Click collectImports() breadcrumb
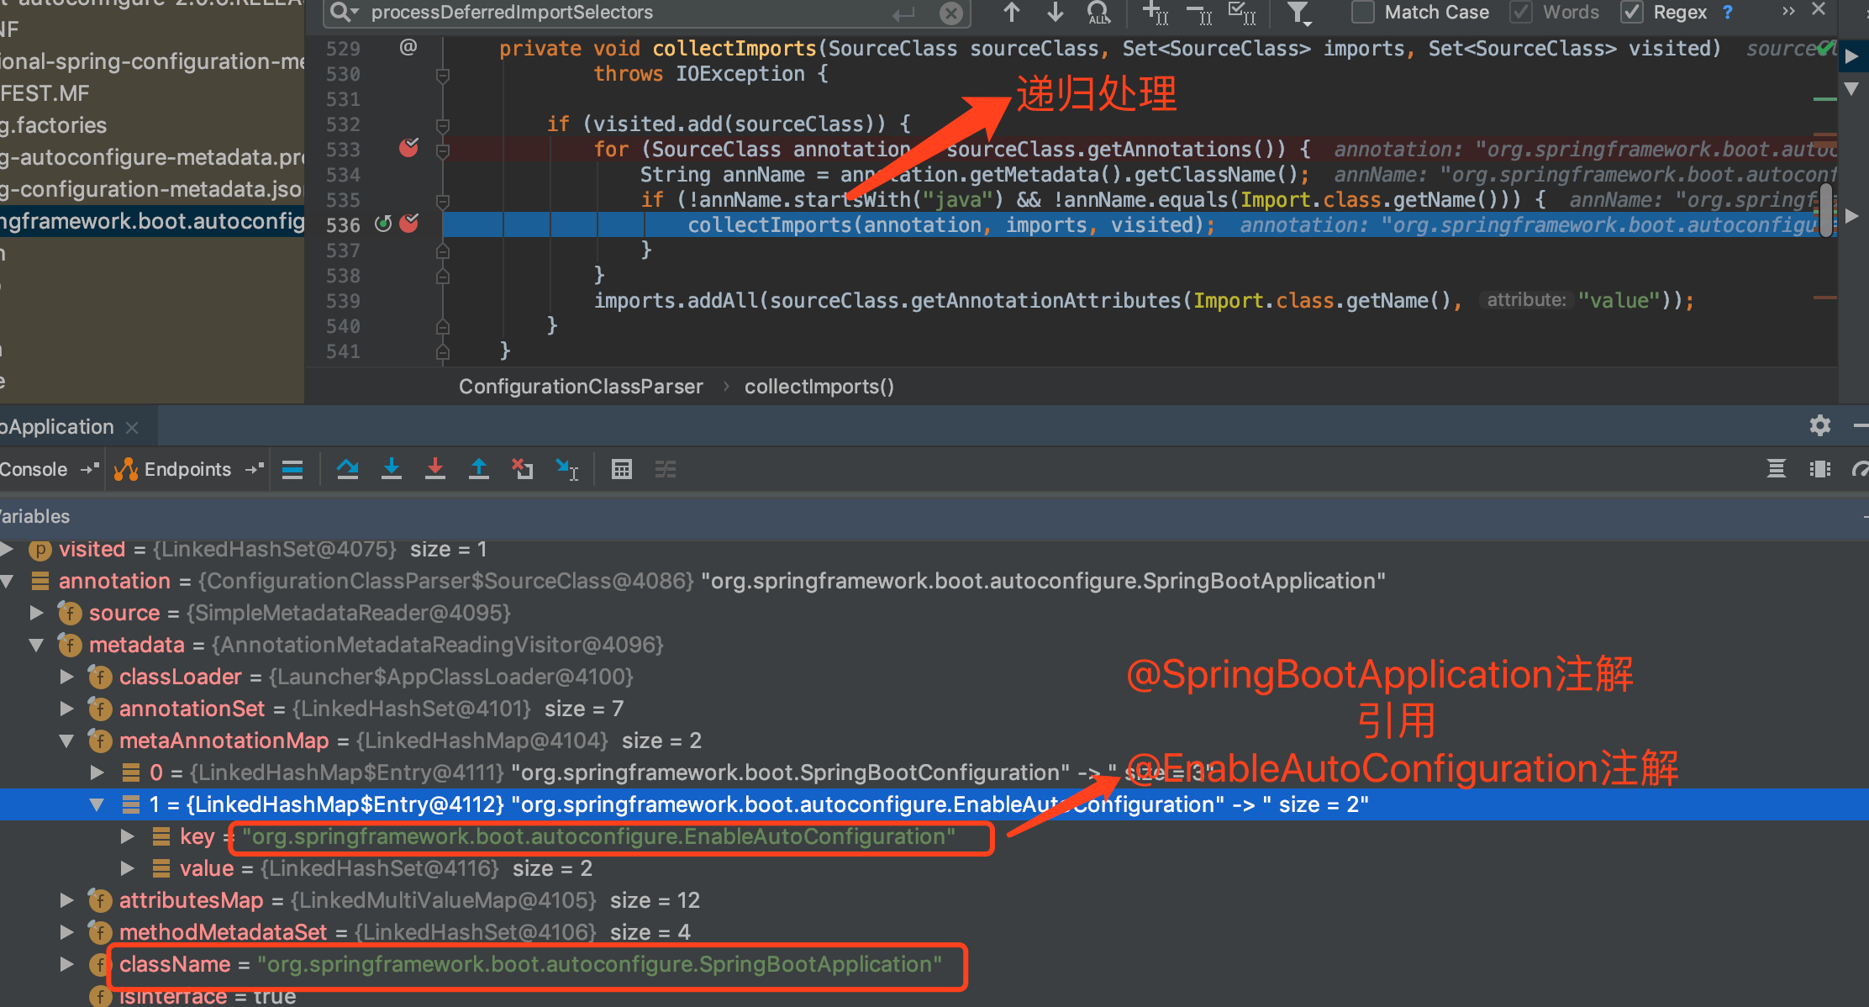 (x=819, y=387)
